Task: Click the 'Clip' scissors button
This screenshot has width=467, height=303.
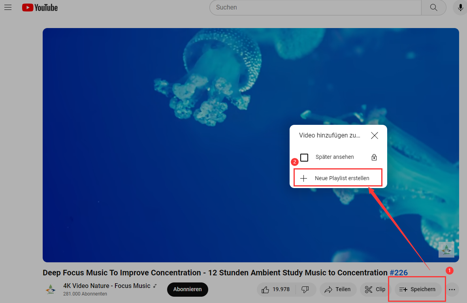Action: coord(375,289)
